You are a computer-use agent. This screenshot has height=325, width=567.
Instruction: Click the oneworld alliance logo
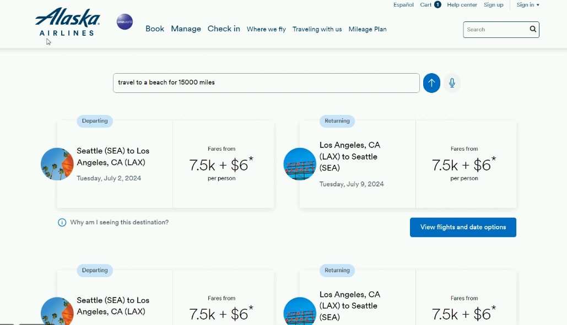(x=125, y=21)
